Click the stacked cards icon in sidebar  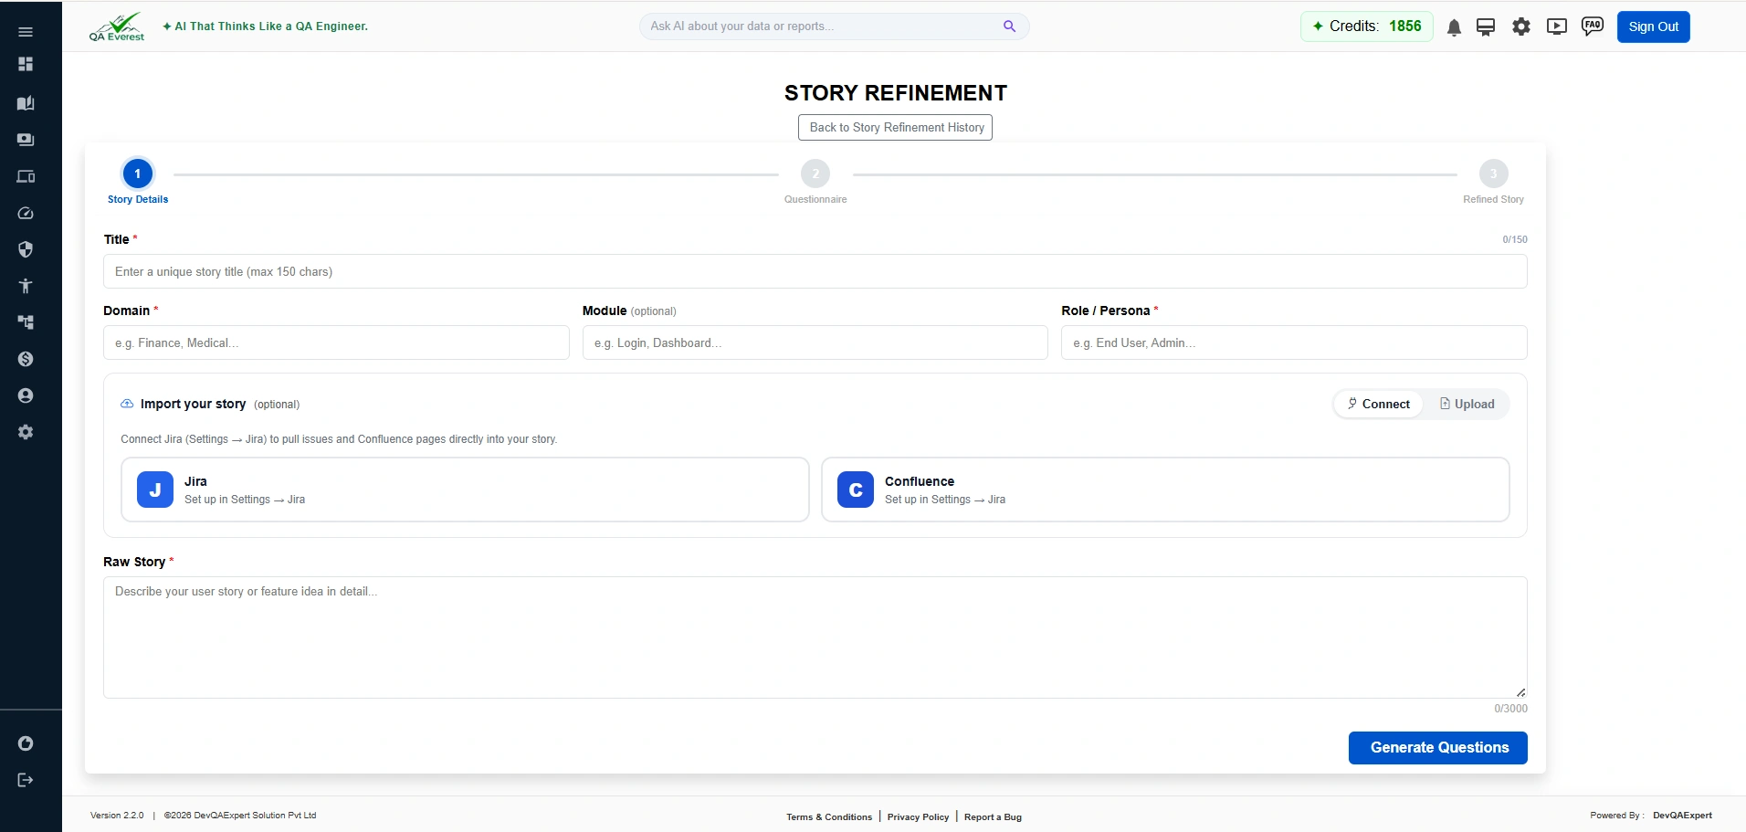tap(26, 140)
